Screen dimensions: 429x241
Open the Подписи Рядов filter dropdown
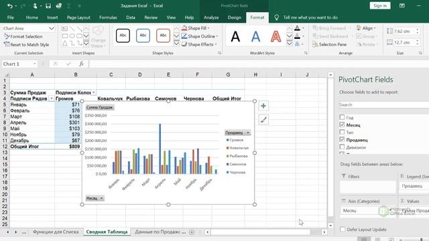coord(52,98)
